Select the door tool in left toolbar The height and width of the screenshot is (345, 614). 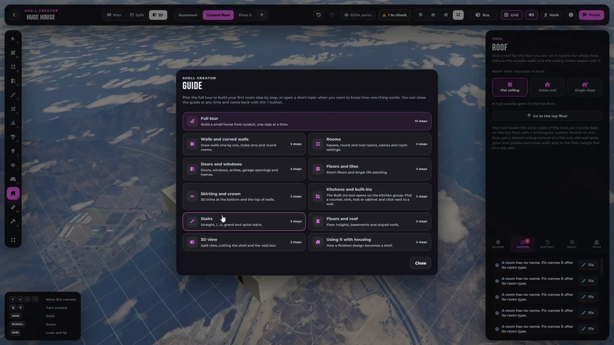point(13,81)
